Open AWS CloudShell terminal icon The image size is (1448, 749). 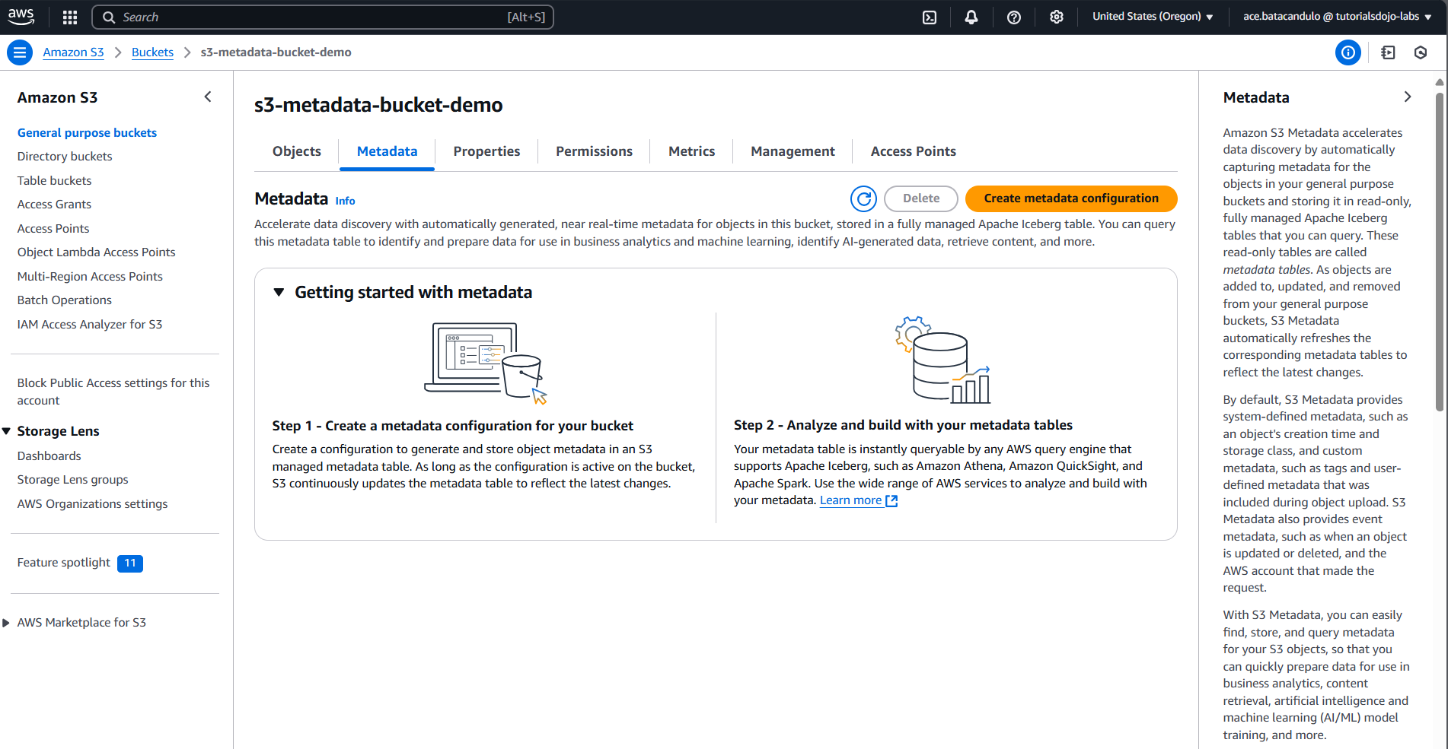[x=930, y=17]
